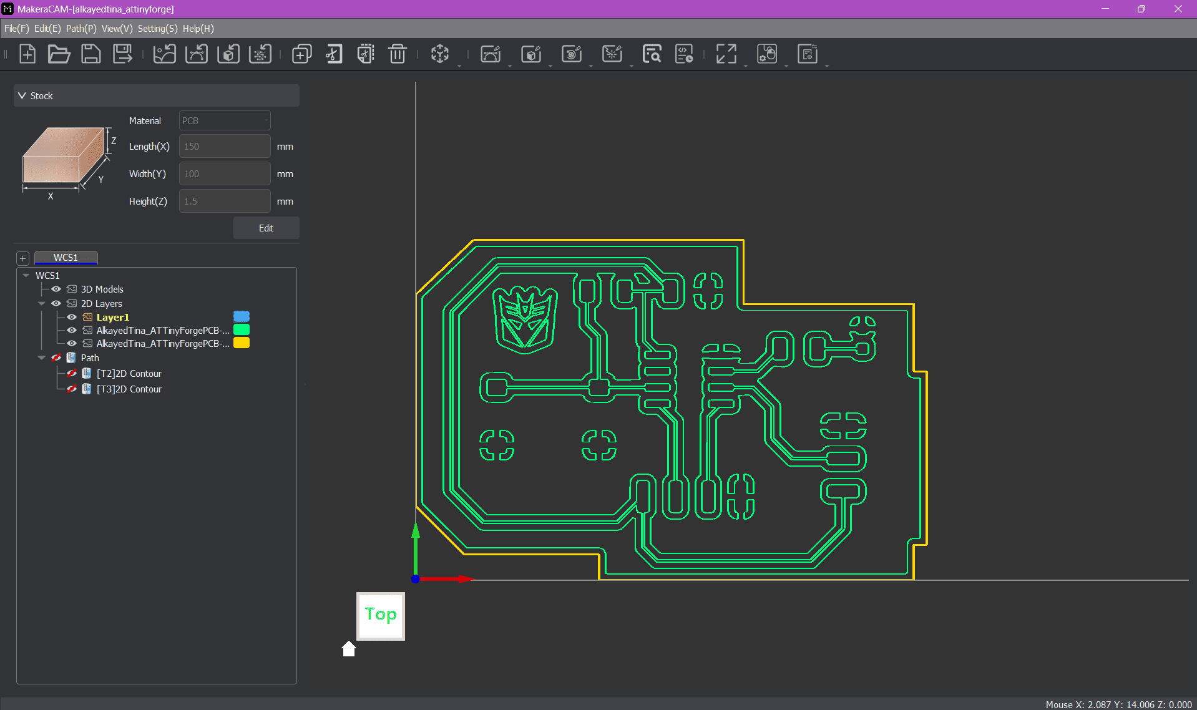Click the Top view cube face
The image size is (1197, 710).
tap(381, 616)
